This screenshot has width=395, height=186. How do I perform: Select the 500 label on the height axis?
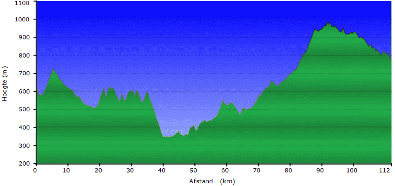(x=24, y=110)
